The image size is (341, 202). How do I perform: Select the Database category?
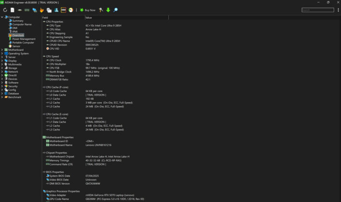click(x=12, y=93)
